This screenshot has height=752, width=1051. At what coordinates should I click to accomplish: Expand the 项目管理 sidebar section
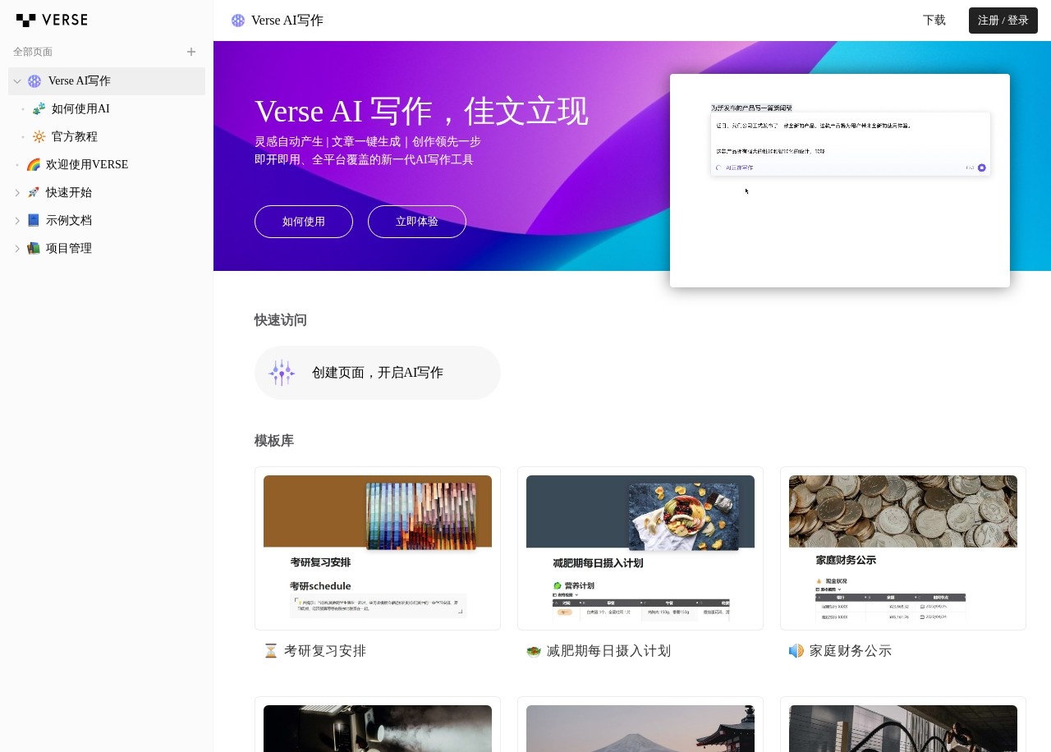[x=17, y=248]
